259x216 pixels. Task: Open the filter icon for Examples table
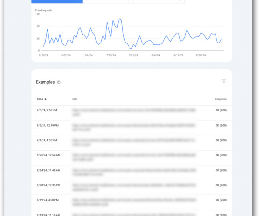coord(224,81)
